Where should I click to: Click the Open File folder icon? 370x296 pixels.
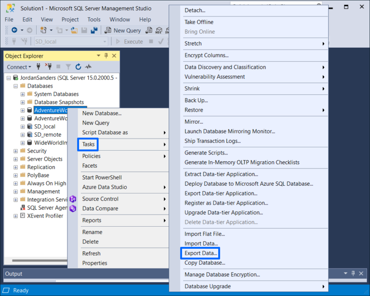(x=74, y=30)
